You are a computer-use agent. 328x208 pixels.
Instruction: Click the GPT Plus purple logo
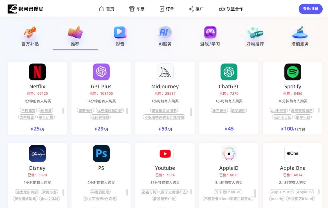(101, 72)
